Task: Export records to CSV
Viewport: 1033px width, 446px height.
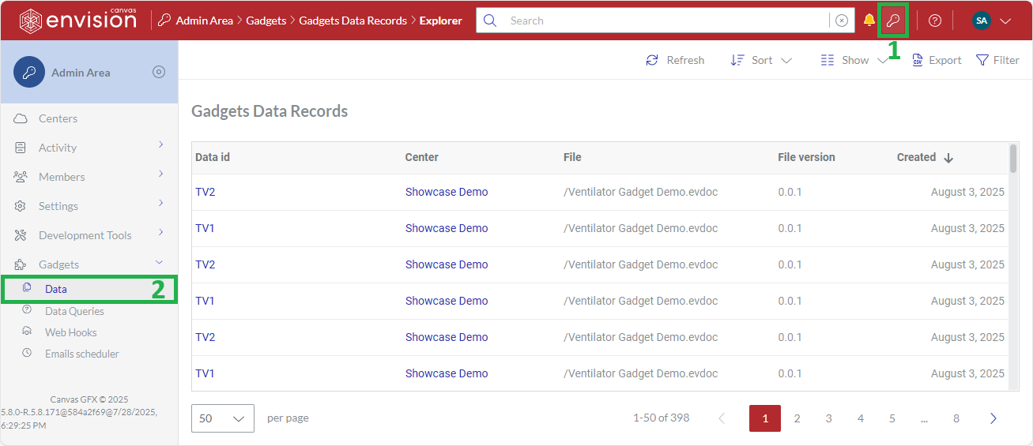Action: click(937, 60)
